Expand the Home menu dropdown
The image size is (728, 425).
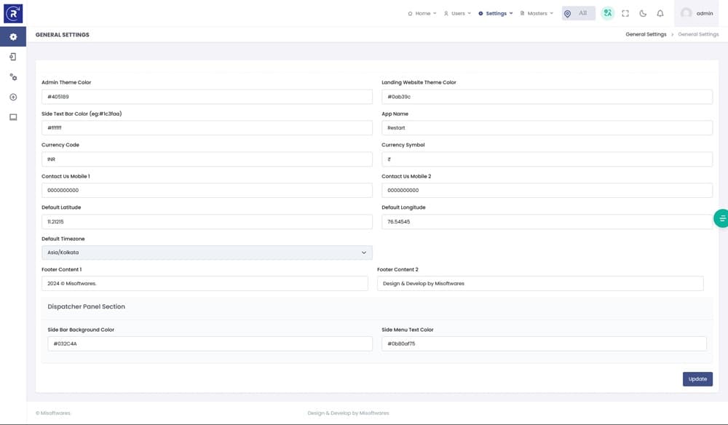pyautogui.click(x=422, y=13)
